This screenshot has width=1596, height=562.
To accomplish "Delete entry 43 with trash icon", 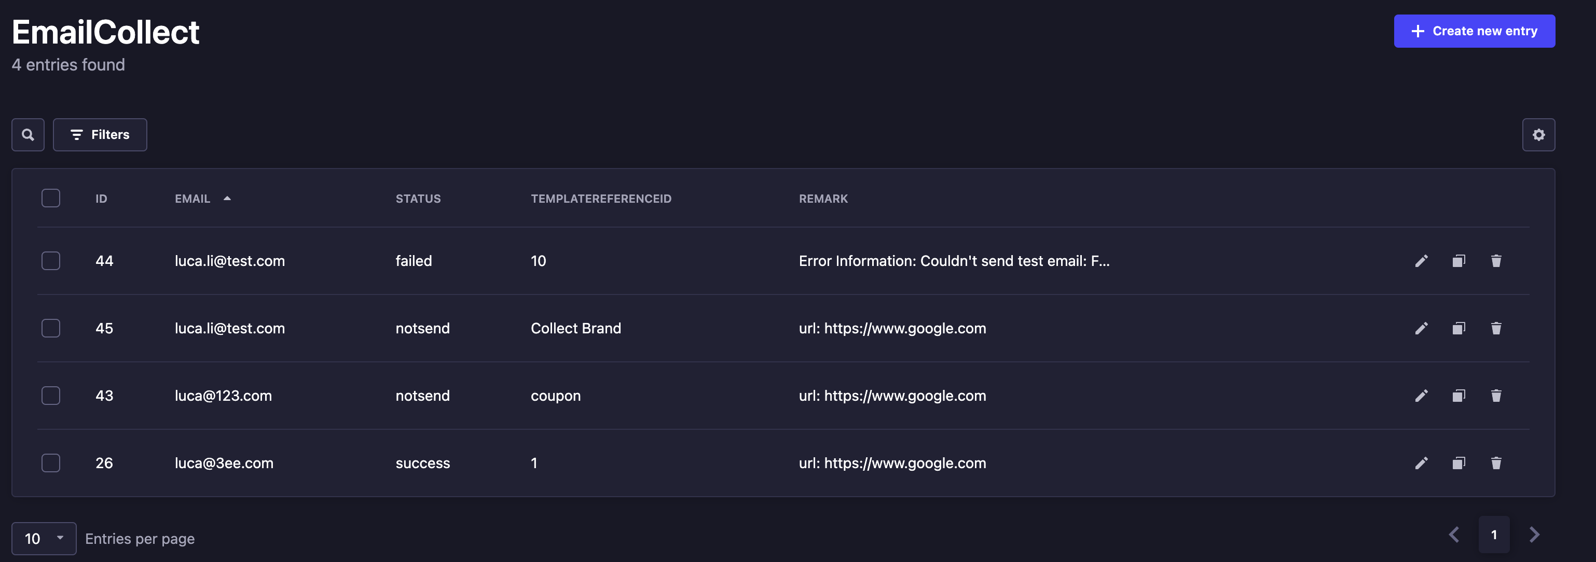I will (1496, 396).
